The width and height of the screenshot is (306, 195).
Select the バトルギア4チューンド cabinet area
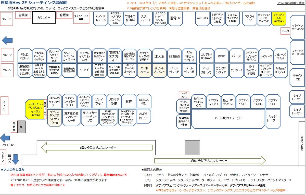pos(228,119)
